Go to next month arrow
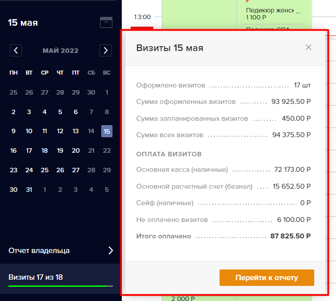 tap(106, 50)
